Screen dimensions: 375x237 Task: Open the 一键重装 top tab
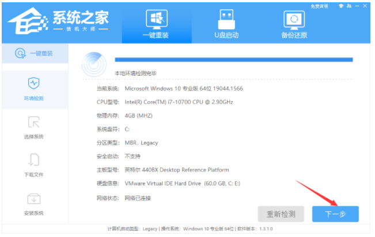pyautogui.click(x=157, y=24)
